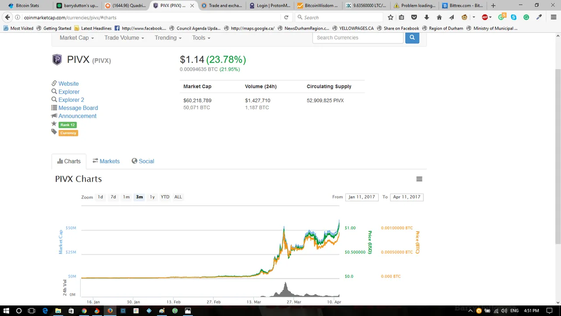Open the Photos app on the taskbar
The width and height of the screenshot is (561, 316).
pyautogui.click(x=188, y=311)
